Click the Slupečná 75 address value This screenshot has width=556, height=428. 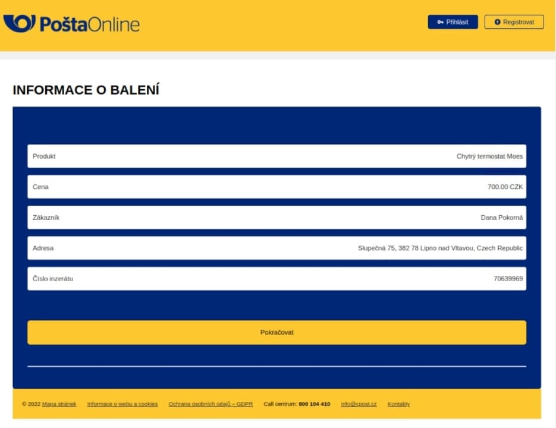440,248
